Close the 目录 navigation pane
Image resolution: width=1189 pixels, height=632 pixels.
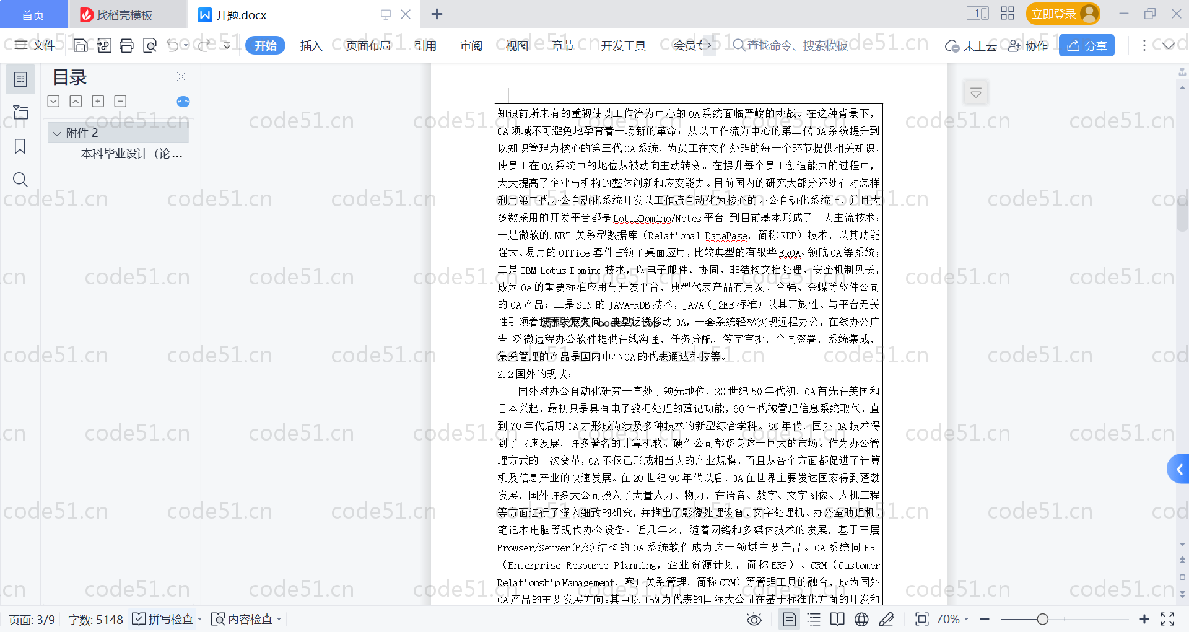[181, 76]
